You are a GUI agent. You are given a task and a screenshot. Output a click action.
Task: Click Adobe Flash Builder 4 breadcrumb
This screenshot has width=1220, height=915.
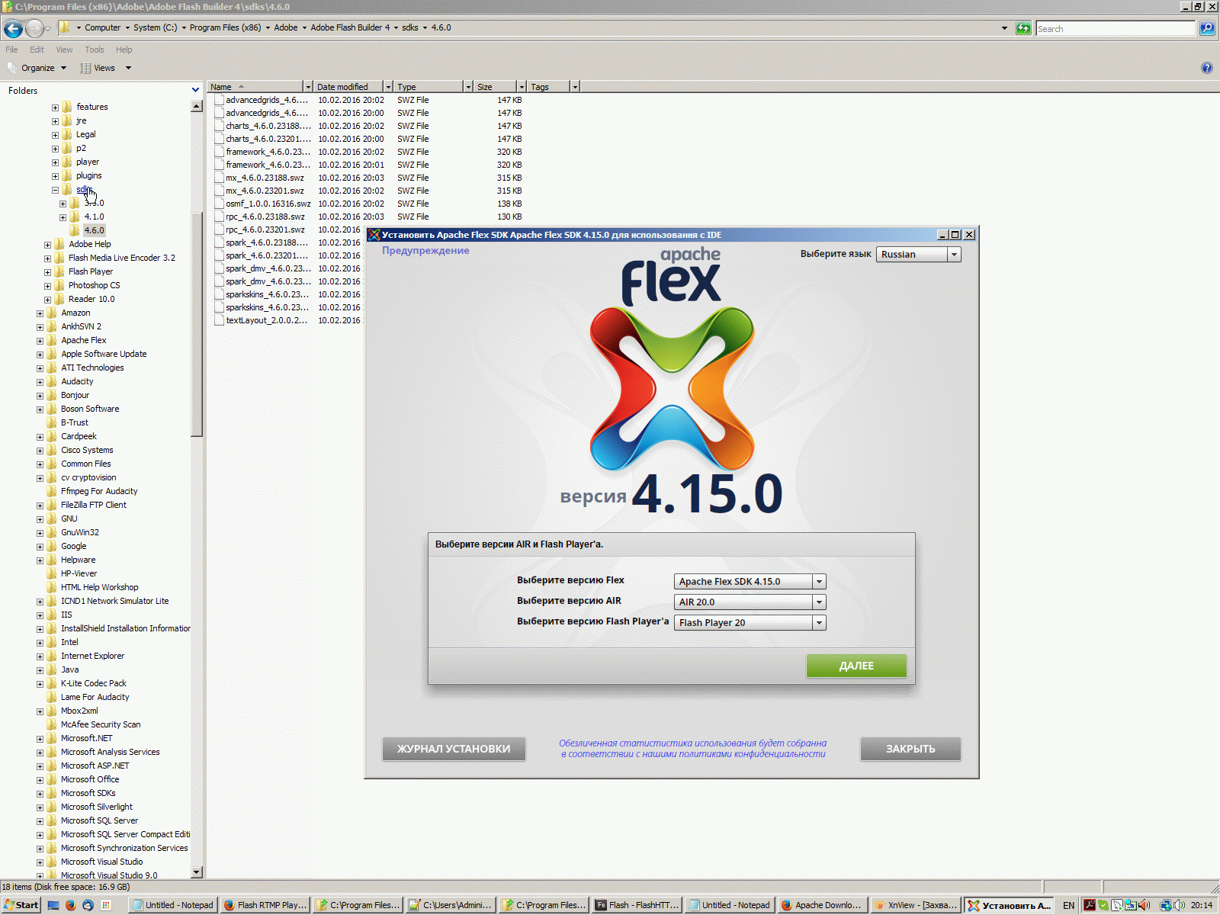pyautogui.click(x=350, y=28)
